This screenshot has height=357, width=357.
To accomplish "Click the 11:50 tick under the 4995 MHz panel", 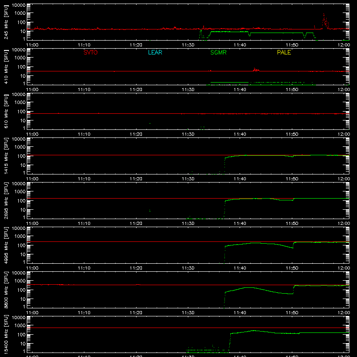I will click(292, 268).
